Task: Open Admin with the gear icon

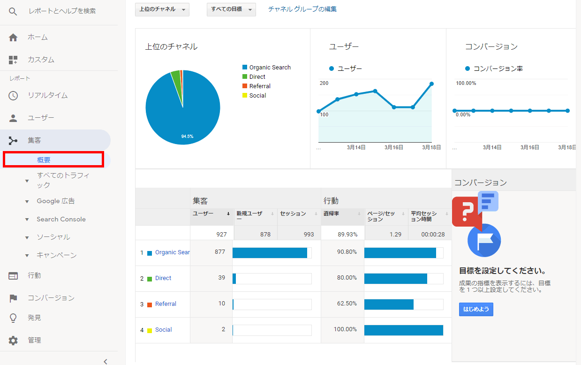Action: pyautogui.click(x=13, y=341)
